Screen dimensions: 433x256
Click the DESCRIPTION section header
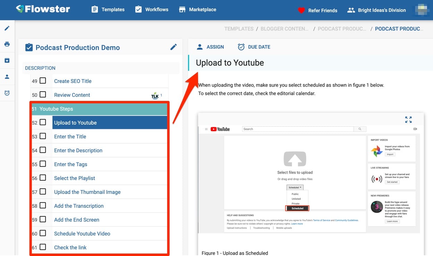[x=101, y=68]
